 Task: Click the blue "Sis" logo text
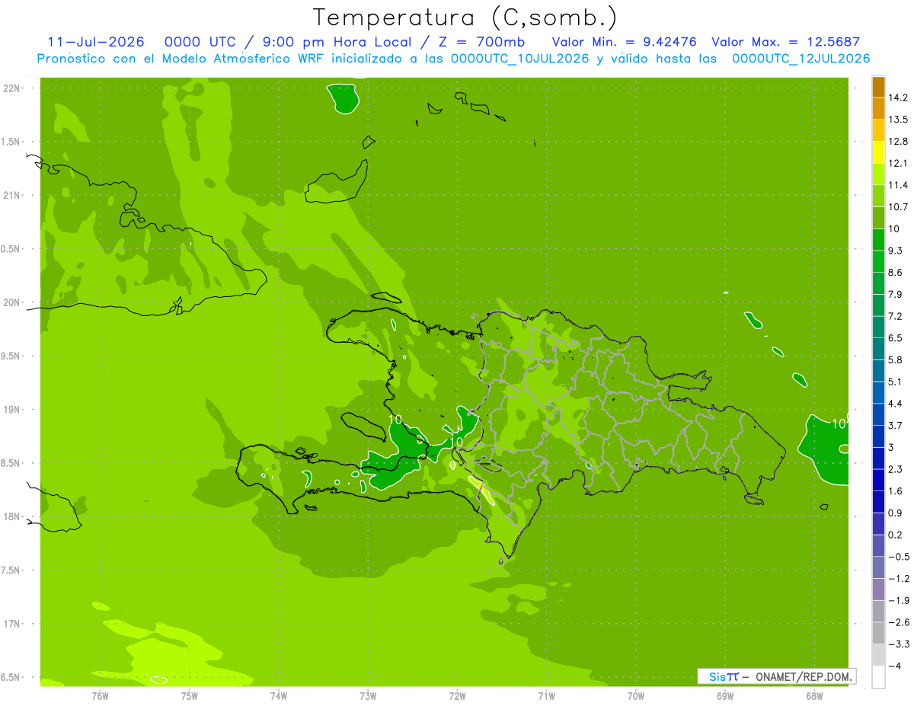pos(716,676)
